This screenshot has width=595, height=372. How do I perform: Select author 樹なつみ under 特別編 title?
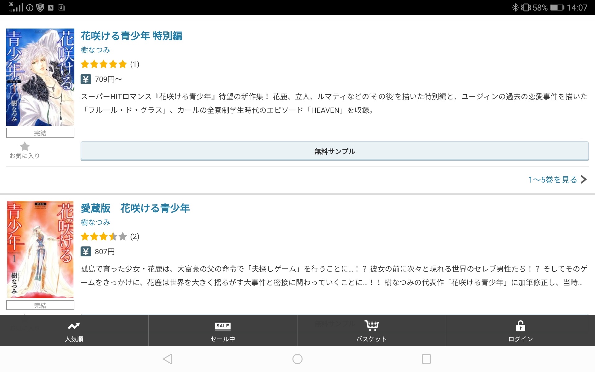[x=95, y=50]
